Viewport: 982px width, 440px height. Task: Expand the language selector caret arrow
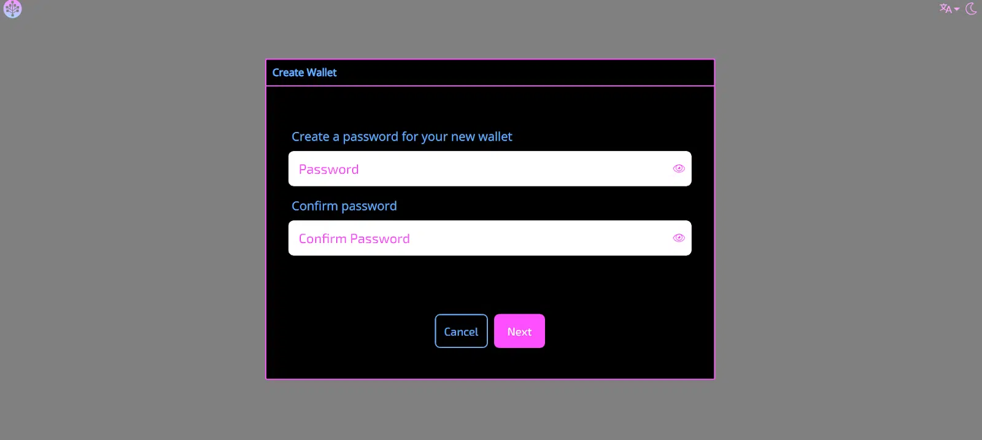tap(957, 9)
